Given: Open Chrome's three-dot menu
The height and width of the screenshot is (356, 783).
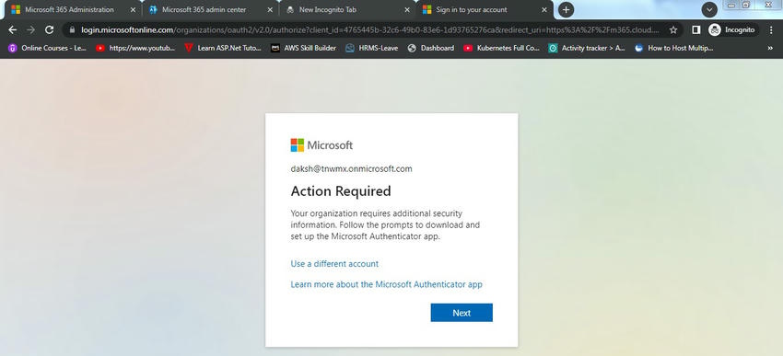Looking at the screenshot, I should [771, 30].
